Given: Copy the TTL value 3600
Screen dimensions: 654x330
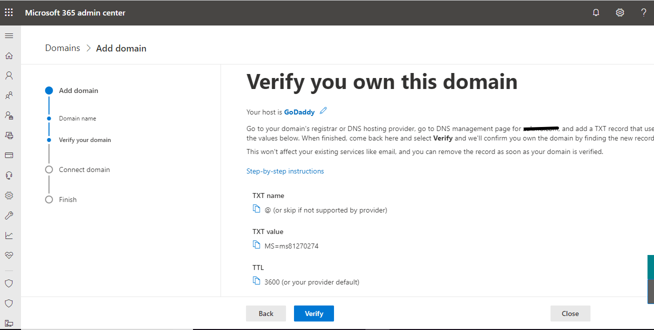Looking at the screenshot, I should coord(256,281).
